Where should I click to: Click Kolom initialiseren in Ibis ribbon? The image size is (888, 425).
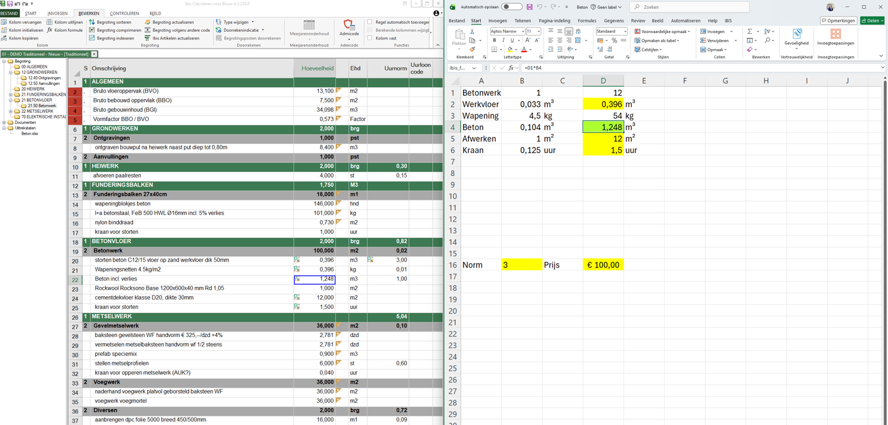22,30
